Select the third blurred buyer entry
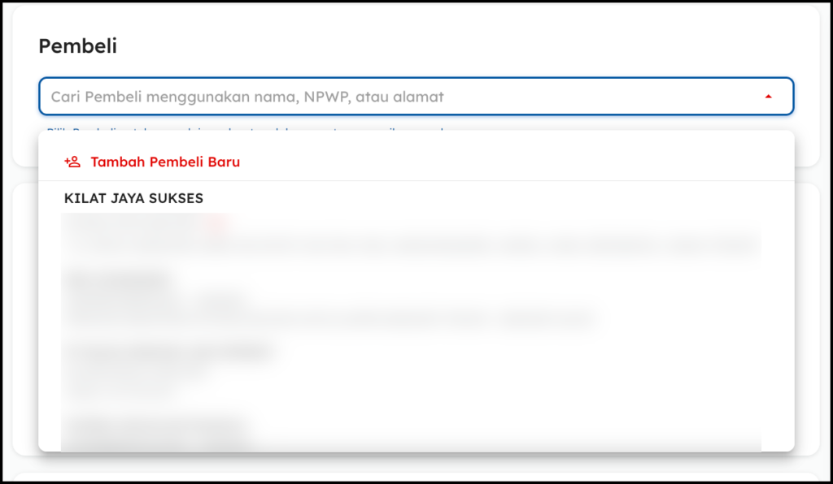This screenshot has height=484, width=833. 167,352
